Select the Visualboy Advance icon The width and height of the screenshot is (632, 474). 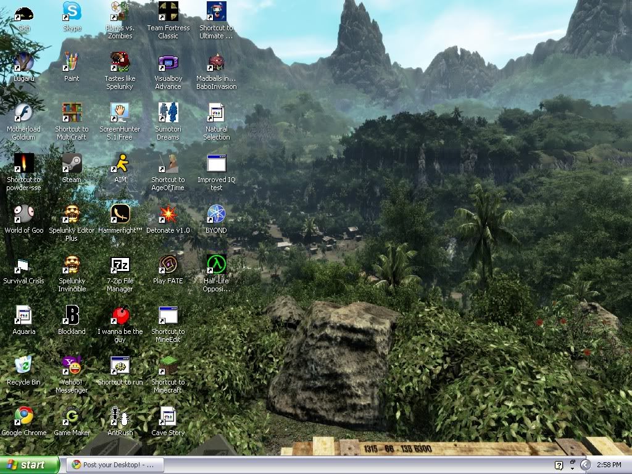pos(168,62)
